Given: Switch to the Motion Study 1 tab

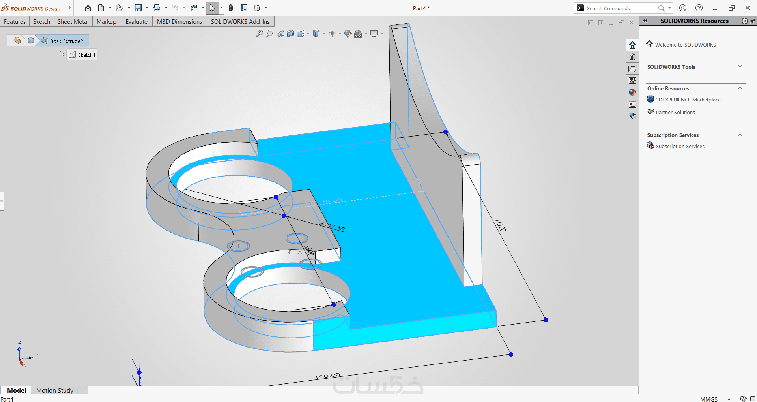Looking at the screenshot, I should [x=57, y=390].
